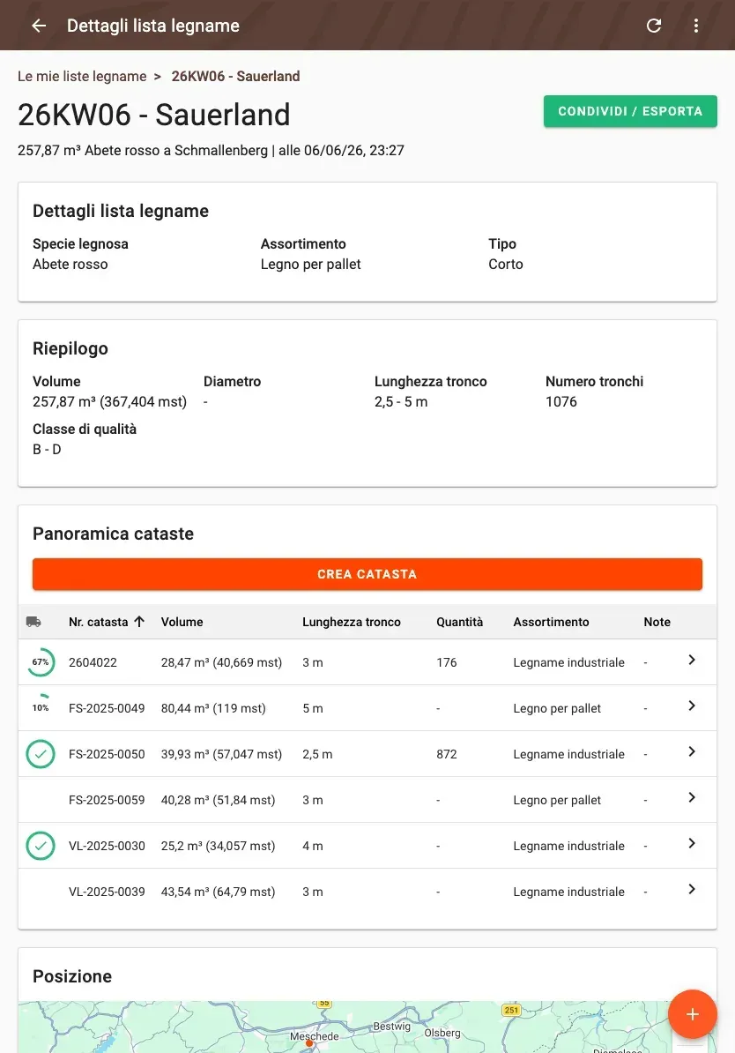The height and width of the screenshot is (1053, 735).
Task: Select stack FS-2025-0049
Action: pyautogui.click(x=107, y=708)
